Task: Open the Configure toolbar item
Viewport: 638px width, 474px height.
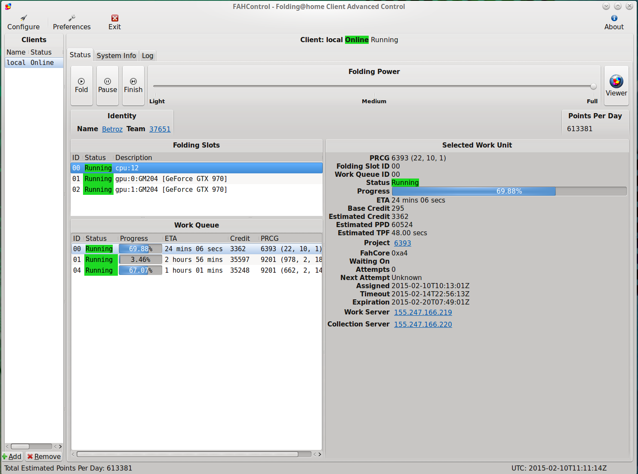Action: point(23,22)
